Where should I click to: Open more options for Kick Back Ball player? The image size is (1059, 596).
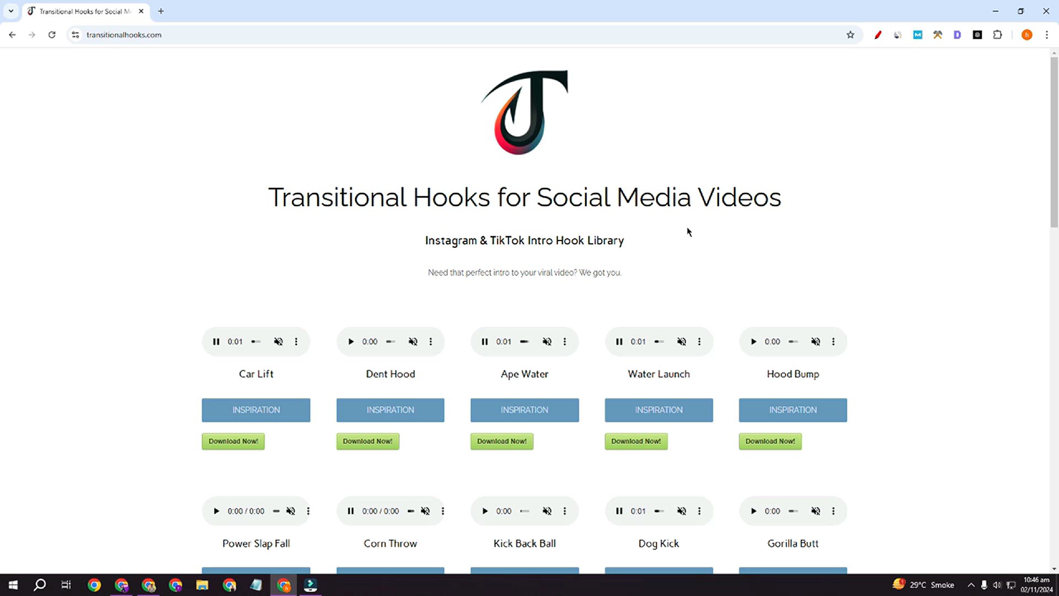[565, 511]
